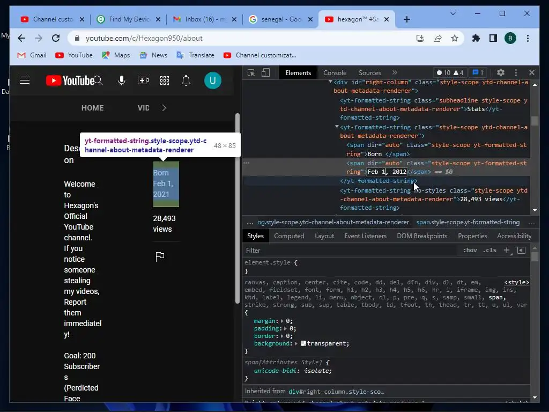Select the channel HOME tab
Image resolution: width=549 pixels, height=412 pixels.
pyautogui.click(x=92, y=108)
